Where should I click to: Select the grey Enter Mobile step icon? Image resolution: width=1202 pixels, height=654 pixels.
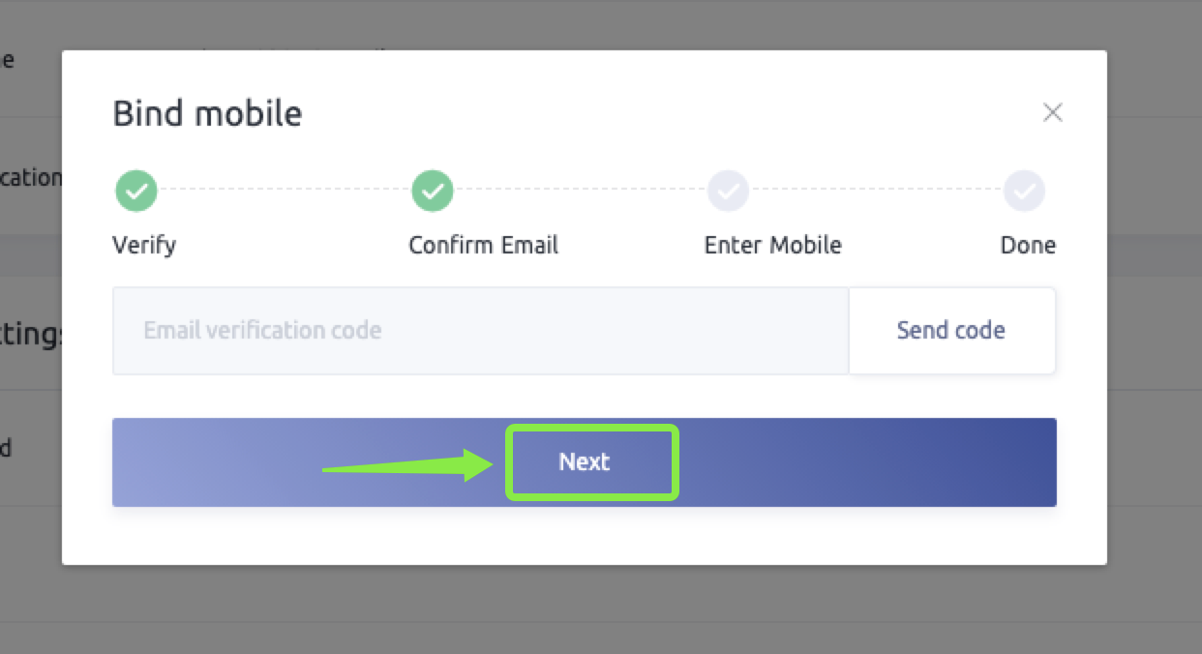click(x=728, y=191)
